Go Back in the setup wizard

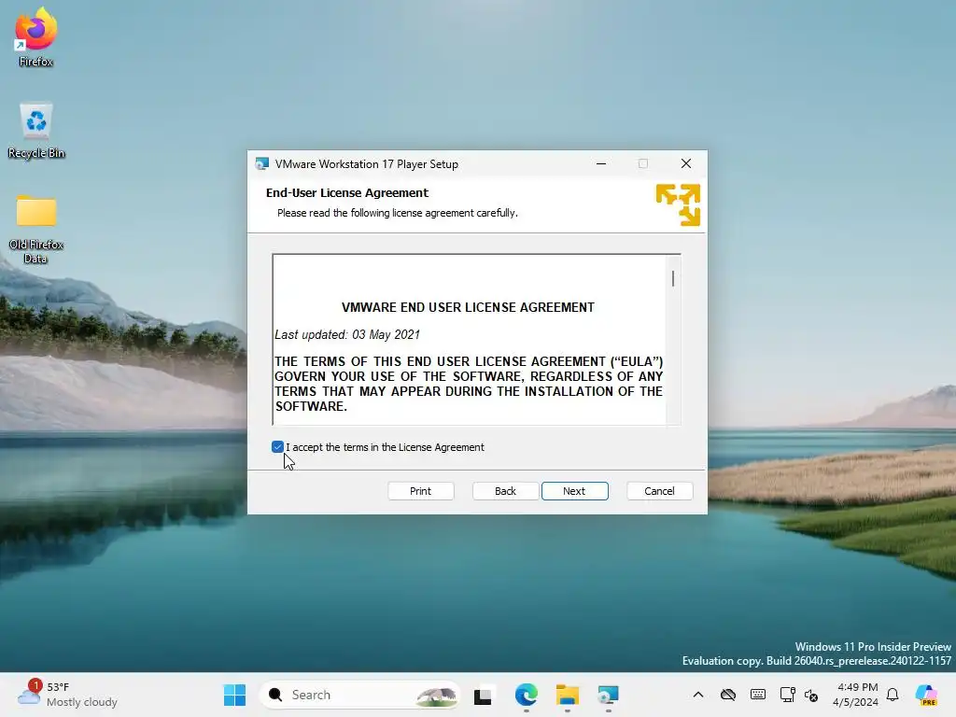click(x=505, y=491)
